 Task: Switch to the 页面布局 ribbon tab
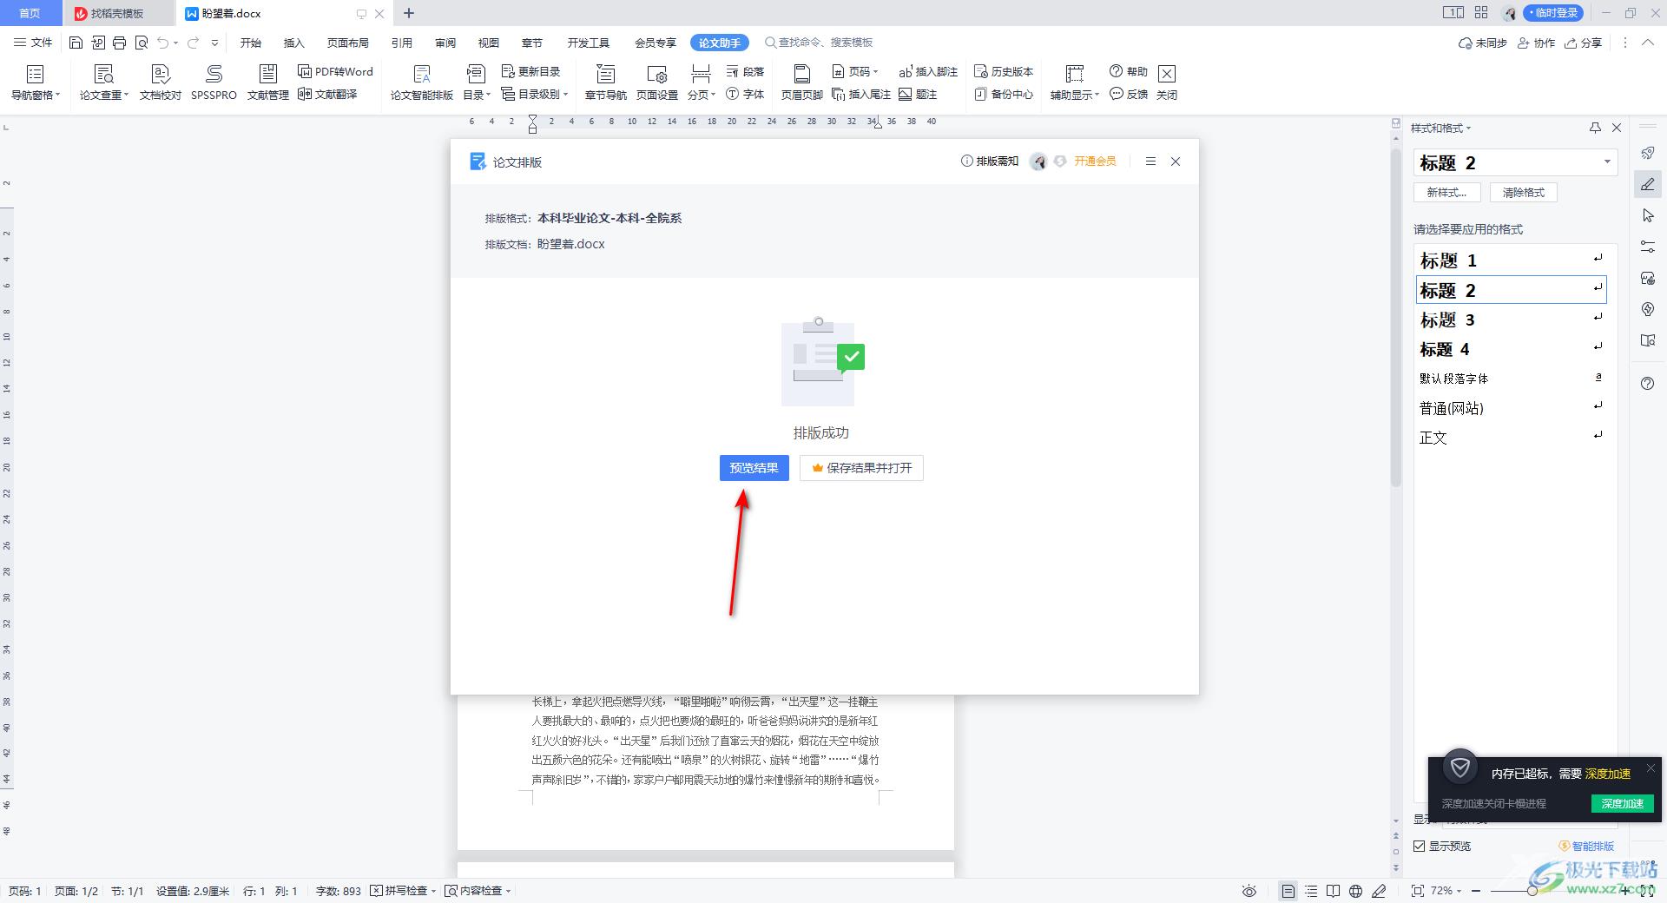(347, 43)
